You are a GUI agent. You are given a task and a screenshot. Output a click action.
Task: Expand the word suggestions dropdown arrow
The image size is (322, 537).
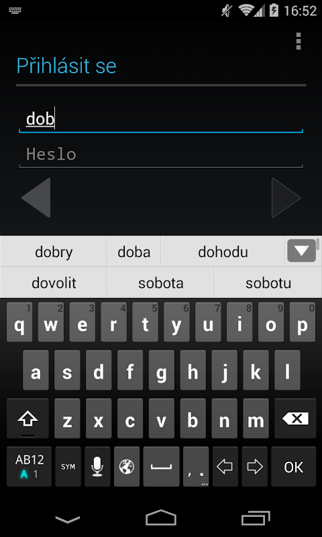click(301, 251)
